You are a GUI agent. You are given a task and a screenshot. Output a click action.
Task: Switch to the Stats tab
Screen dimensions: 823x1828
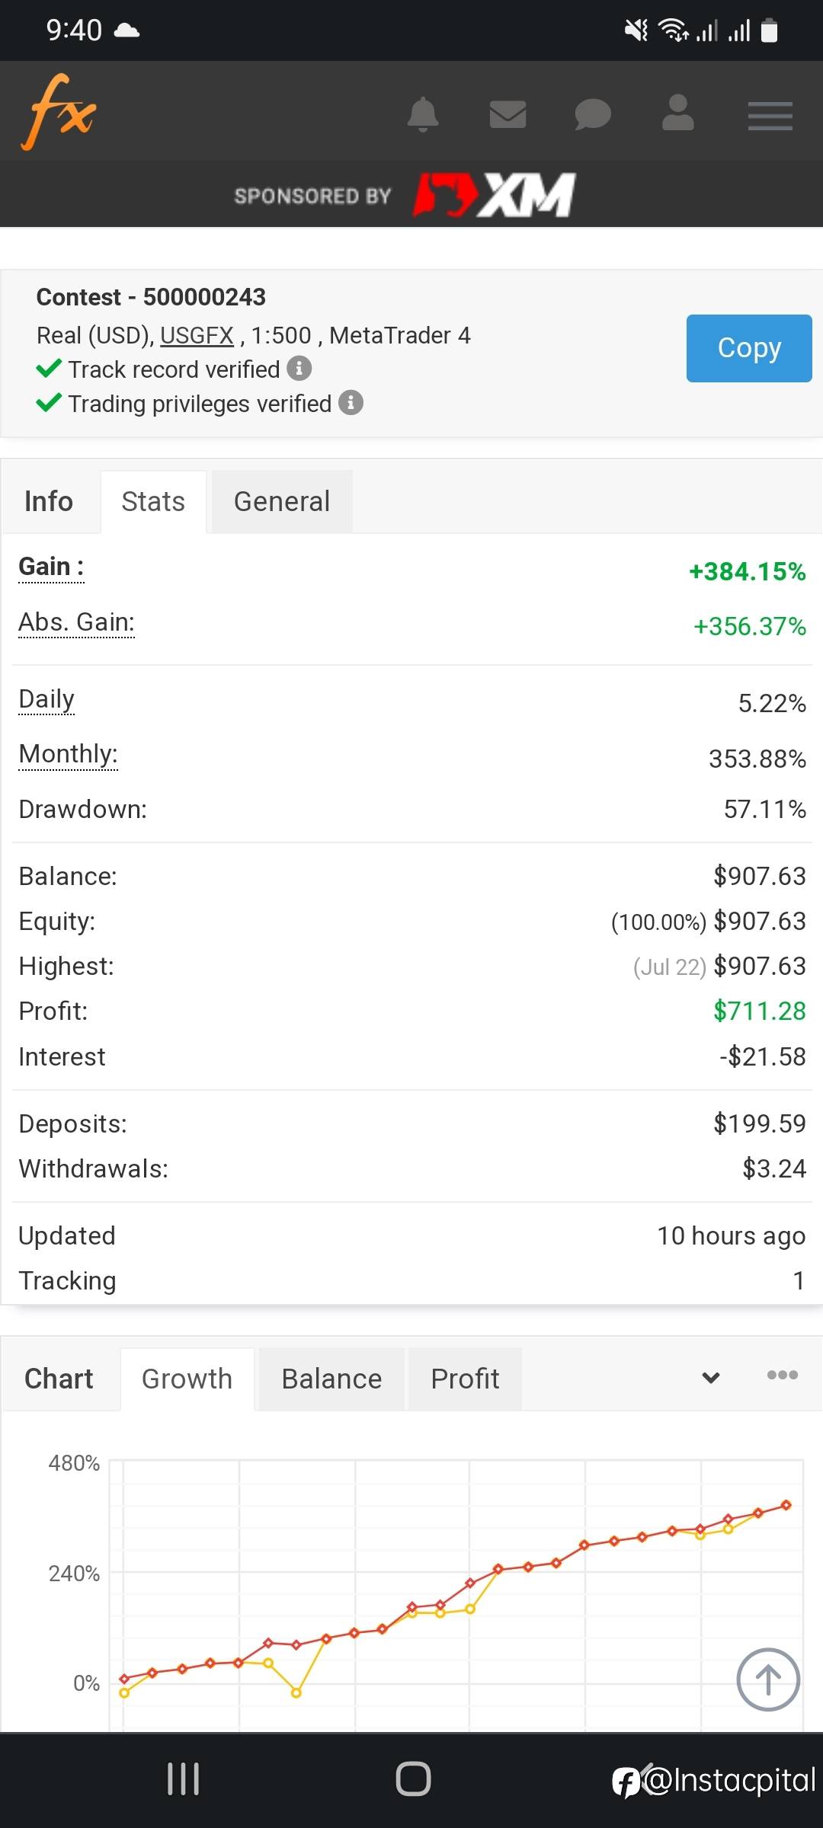coord(153,502)
